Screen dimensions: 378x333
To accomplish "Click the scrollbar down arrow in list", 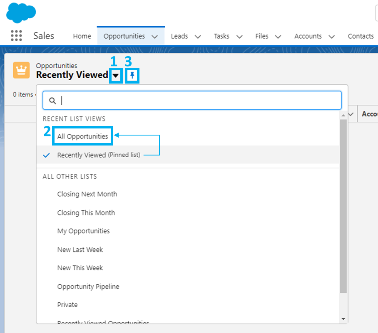I will (x=343, y=319).
